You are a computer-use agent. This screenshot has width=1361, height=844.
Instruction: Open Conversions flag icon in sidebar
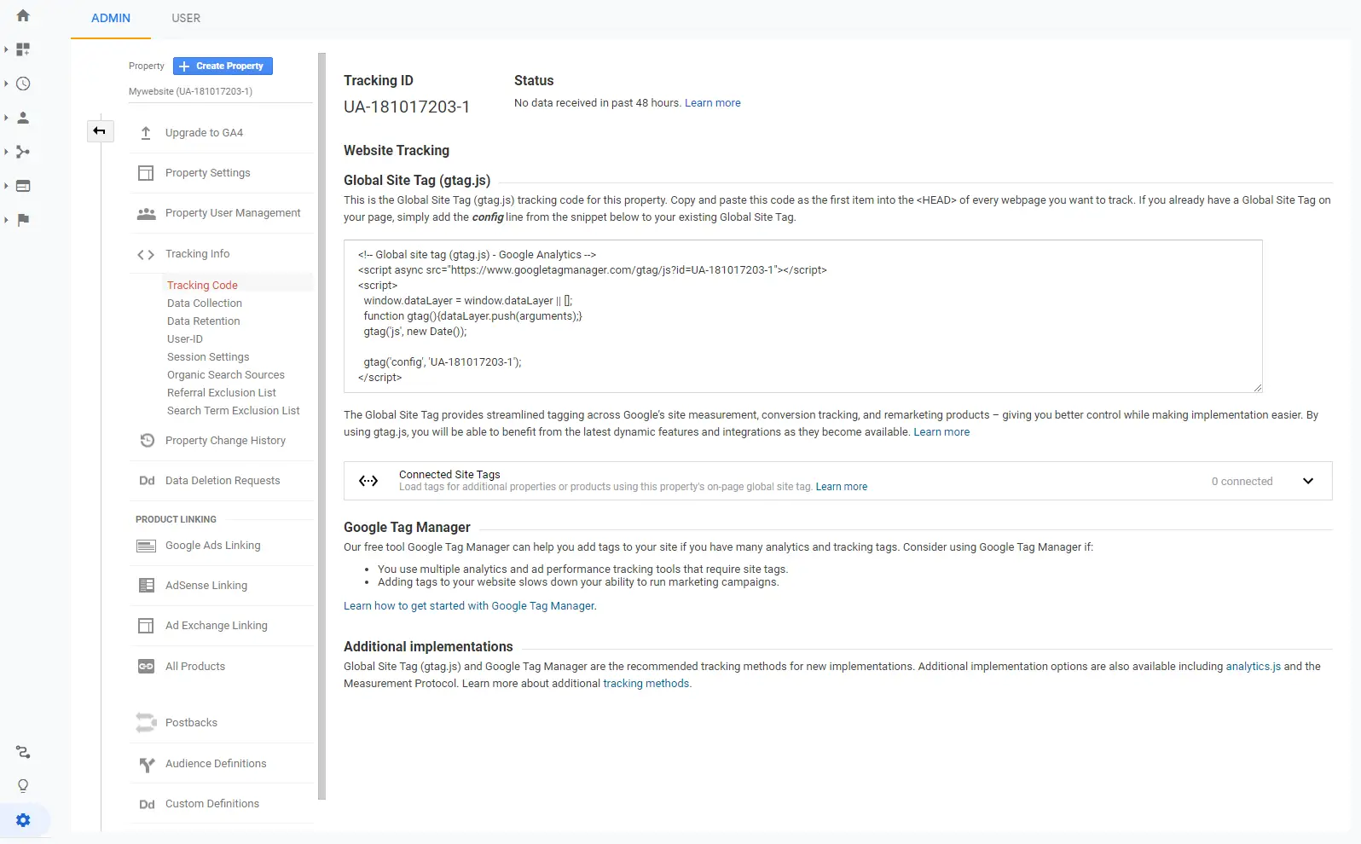point(23,220)
